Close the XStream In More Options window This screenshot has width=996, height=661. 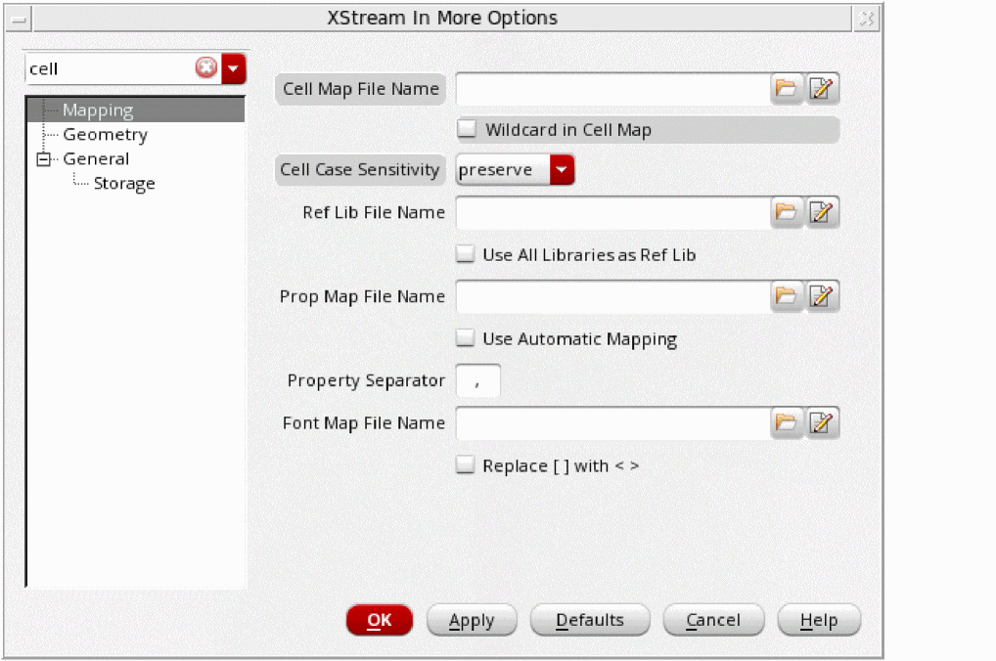(867, 19)
